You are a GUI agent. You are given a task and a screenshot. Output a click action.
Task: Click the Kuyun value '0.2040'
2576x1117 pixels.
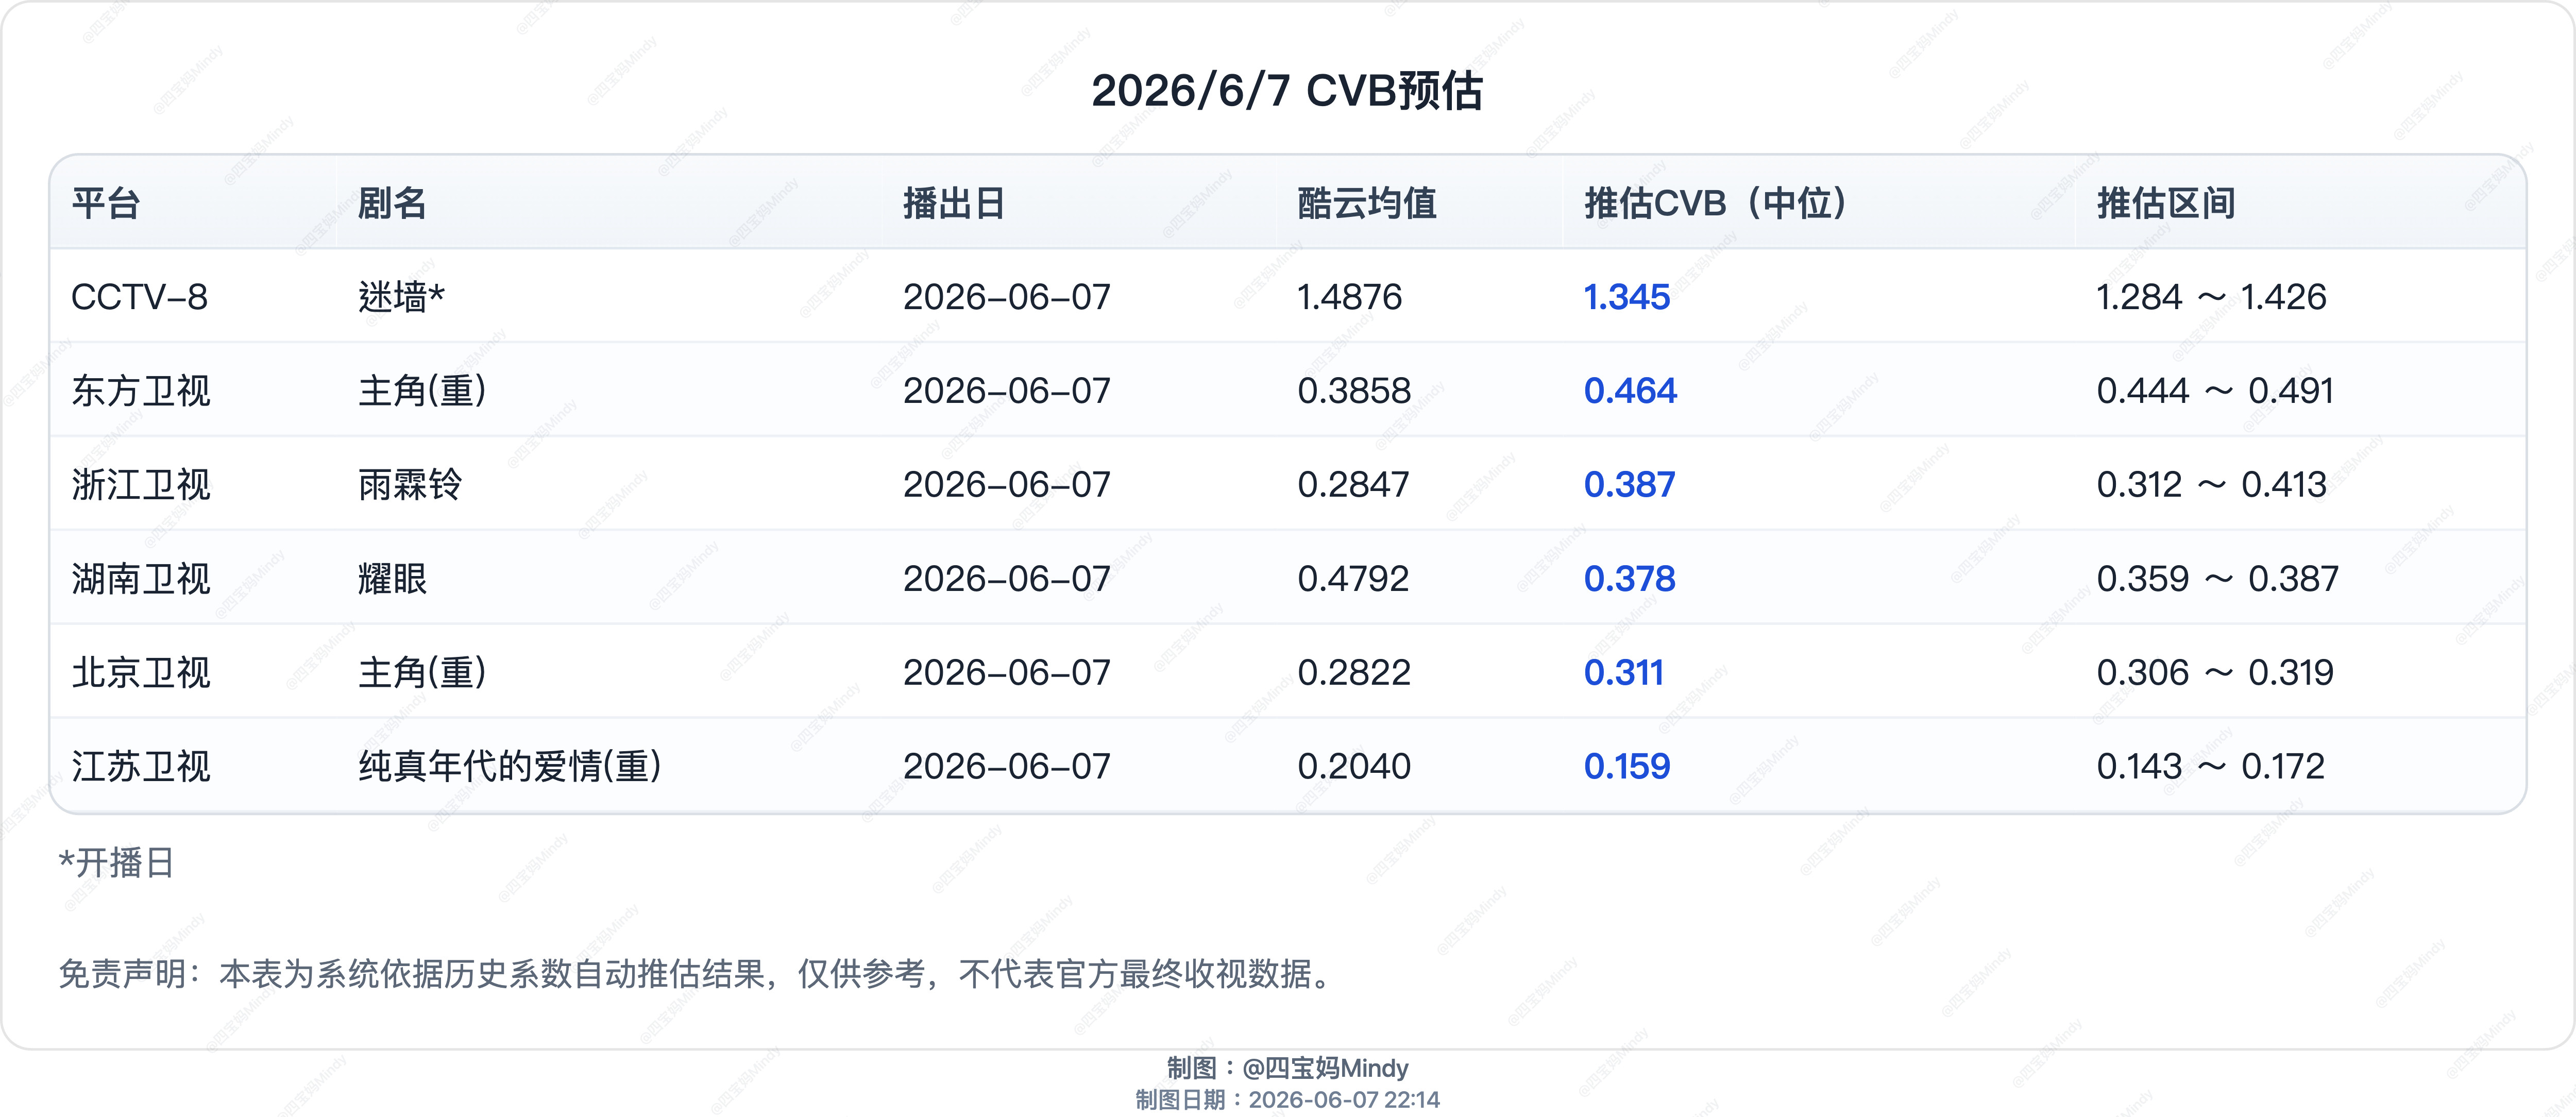[1354, 767]
